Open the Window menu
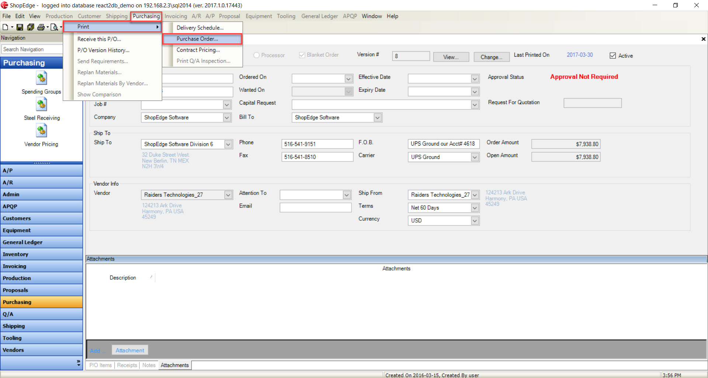 pos(372,16)
